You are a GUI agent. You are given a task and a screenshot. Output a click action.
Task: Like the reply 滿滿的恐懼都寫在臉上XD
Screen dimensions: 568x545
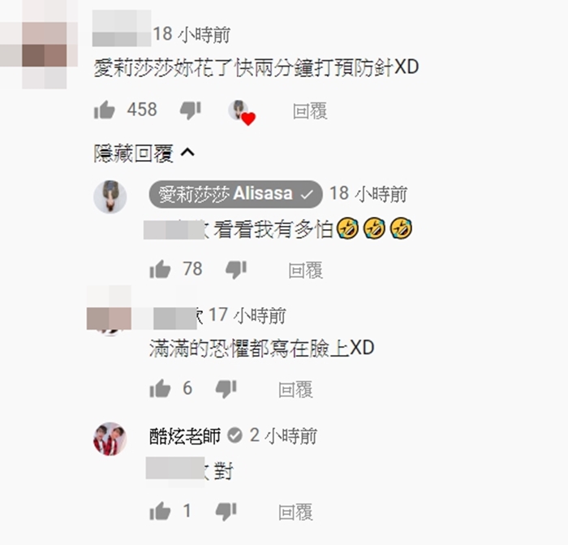coord(160,389)
